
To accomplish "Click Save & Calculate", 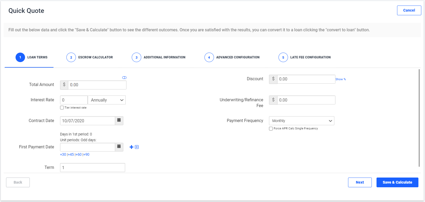I will click(397, 182).
